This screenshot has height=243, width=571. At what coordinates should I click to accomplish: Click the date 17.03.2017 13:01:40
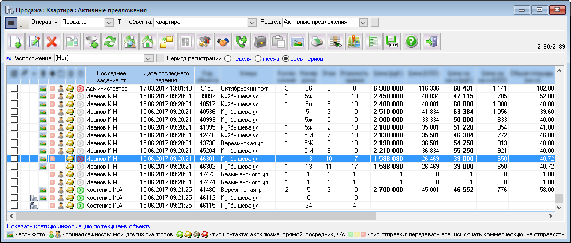point(165,88)
